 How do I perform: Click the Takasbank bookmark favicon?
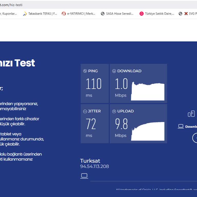coord(25,14)
